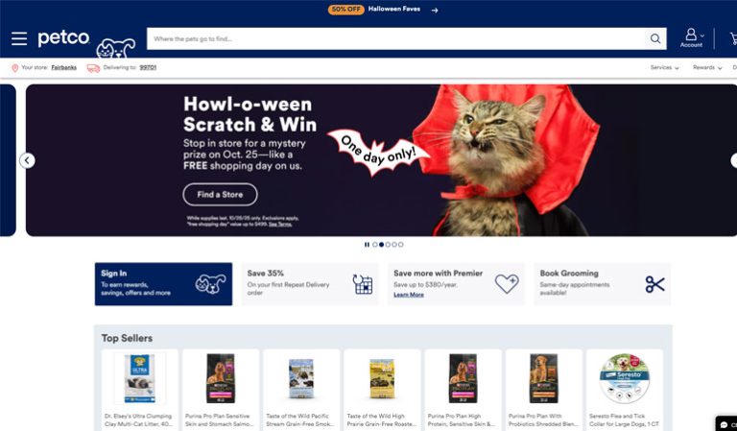Open the Account profile icon
This screenshot has height=431, width=737.
[691, 35]
